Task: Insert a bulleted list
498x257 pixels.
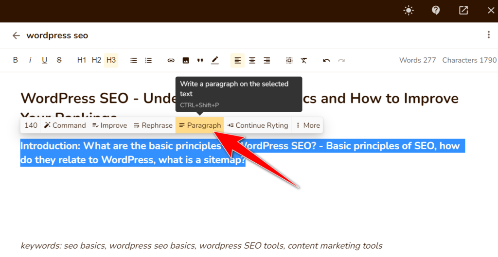Action: 133,60
